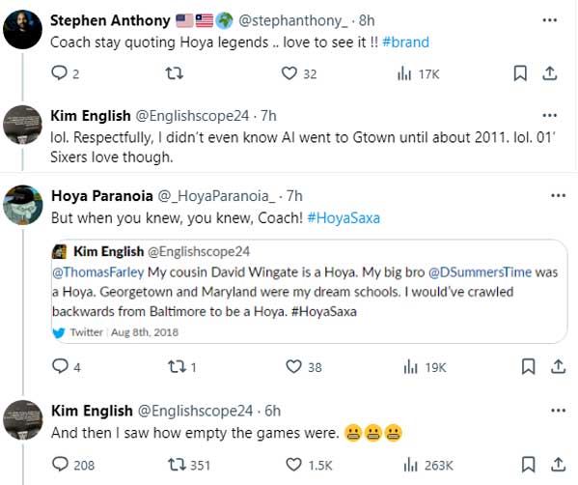Open the #HoyaSaxa hashtag link

point(344,217)
